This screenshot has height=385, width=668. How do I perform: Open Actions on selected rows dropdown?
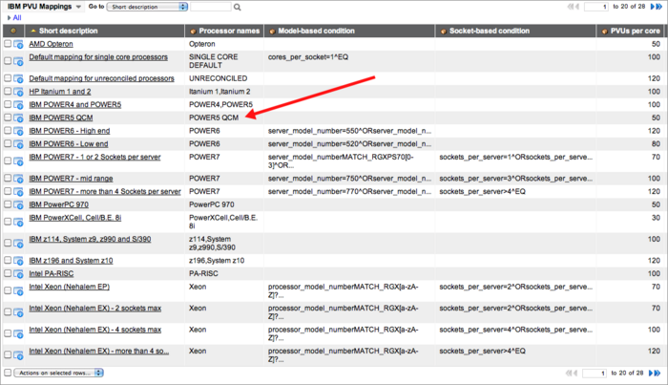59,374
